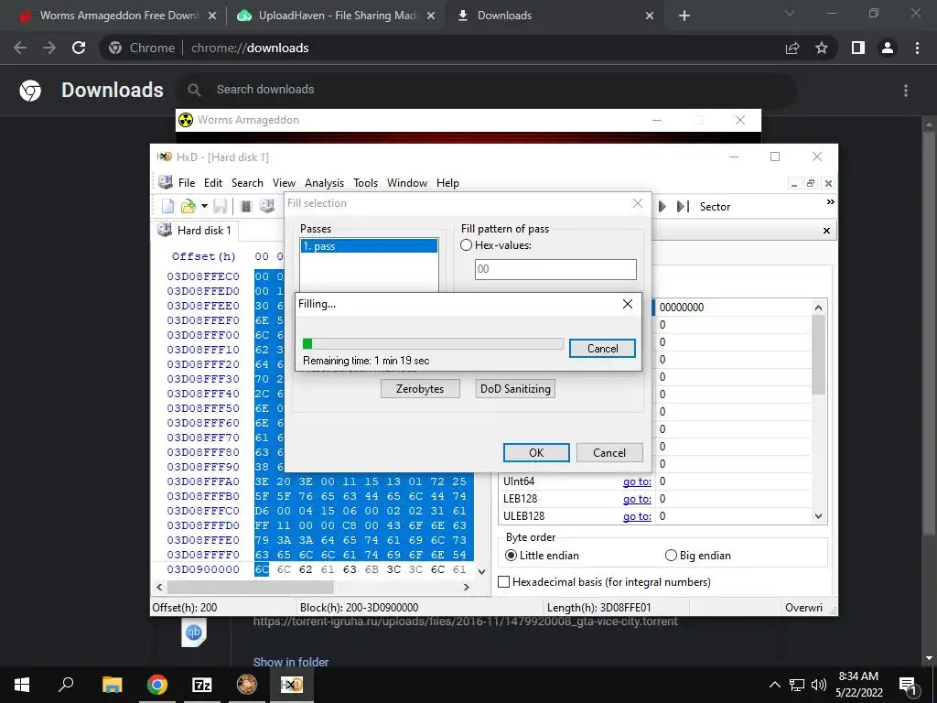
Task: Click the 00000000 value in data inspector
Action: coord(682,308)
